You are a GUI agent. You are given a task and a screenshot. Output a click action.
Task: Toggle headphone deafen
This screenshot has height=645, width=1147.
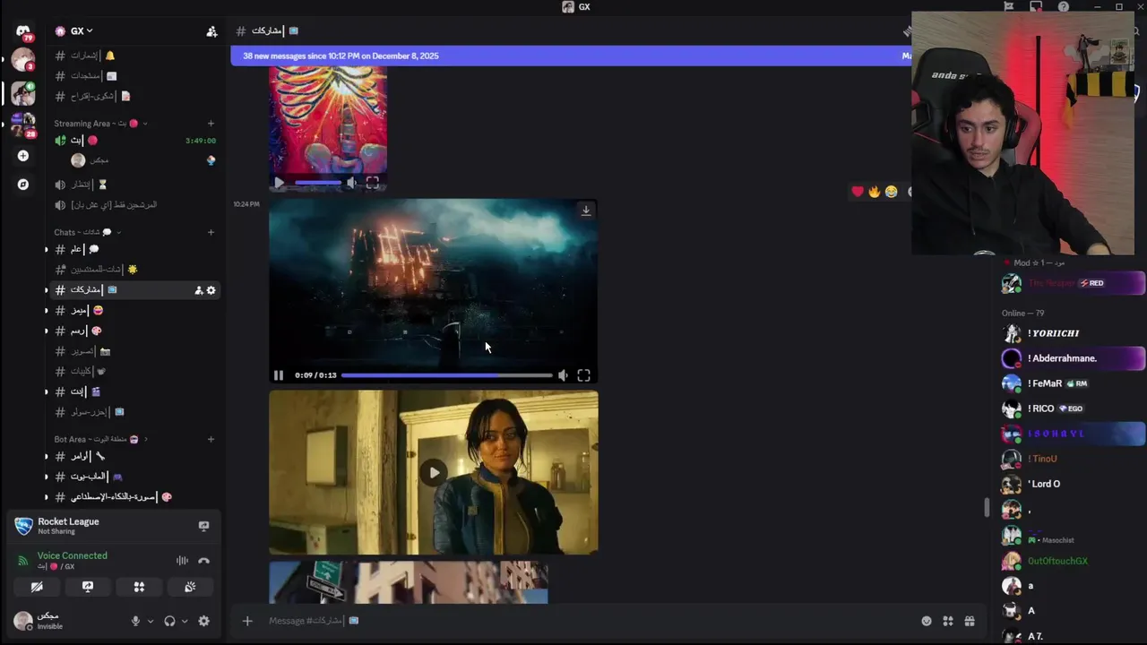click(x=169, y=621)
